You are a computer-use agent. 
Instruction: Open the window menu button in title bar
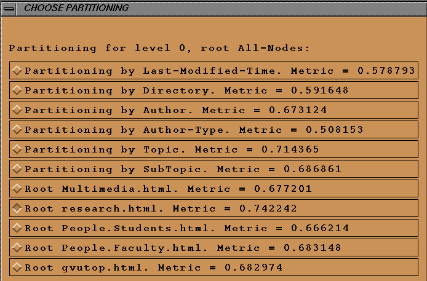tap(10, 8)
